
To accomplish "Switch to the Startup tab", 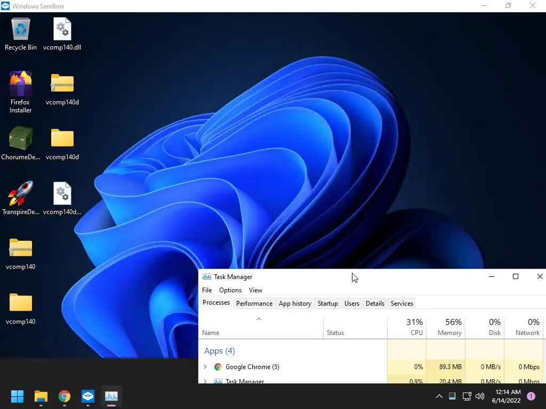I will pyautogui.click(x=328, y=303).
